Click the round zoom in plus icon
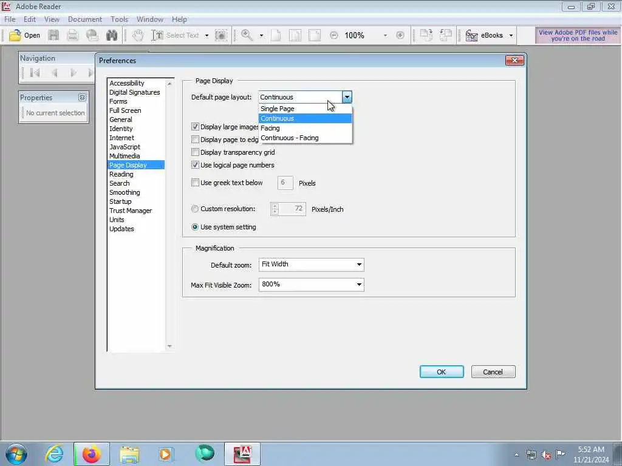 (400, 35)
